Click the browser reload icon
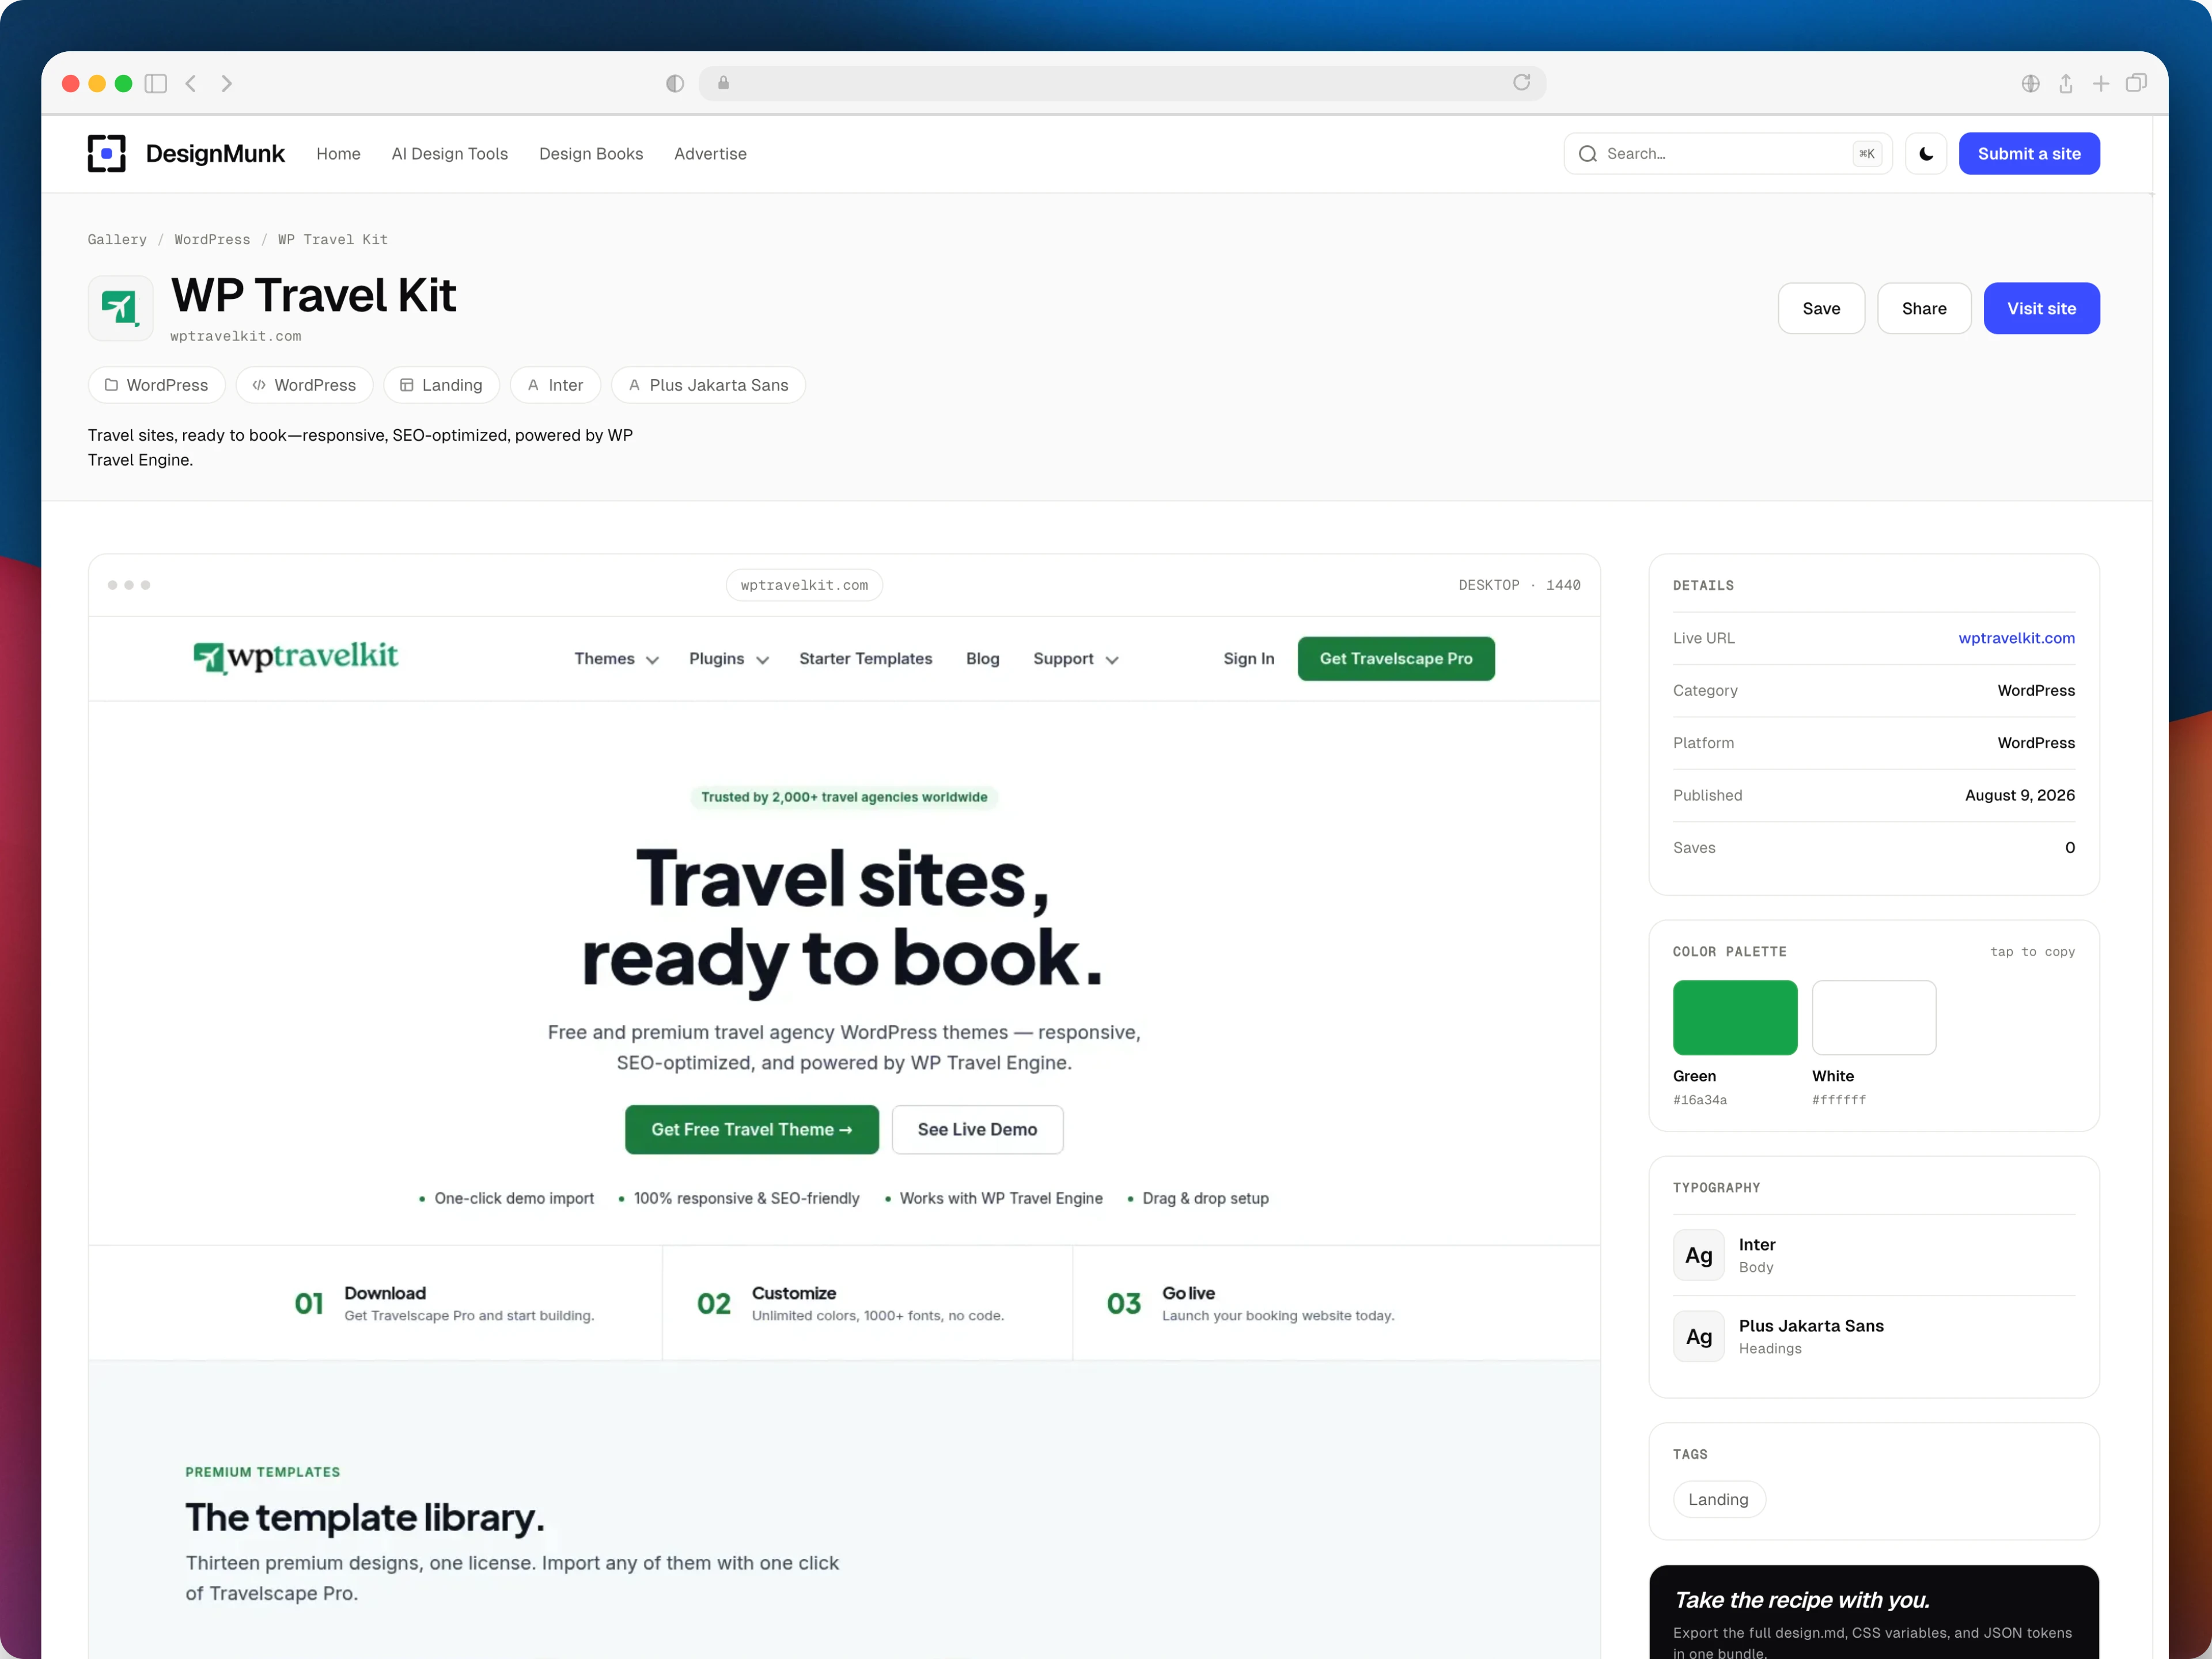 click(x=1521, y=82)
